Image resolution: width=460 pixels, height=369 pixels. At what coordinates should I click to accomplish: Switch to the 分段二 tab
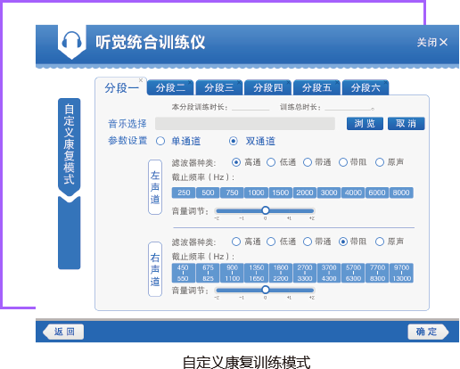click(x=170, y=87)
